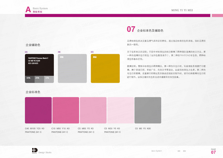
Task: Click the iDesign studio logo in footer
Action: point(35,150)
